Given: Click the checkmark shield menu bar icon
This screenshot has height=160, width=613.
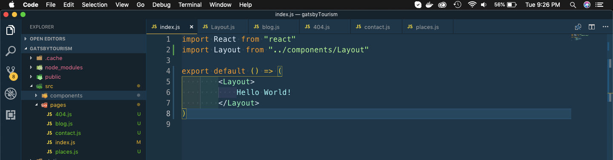Looking at the screenshot, I should tap(418, 5).
